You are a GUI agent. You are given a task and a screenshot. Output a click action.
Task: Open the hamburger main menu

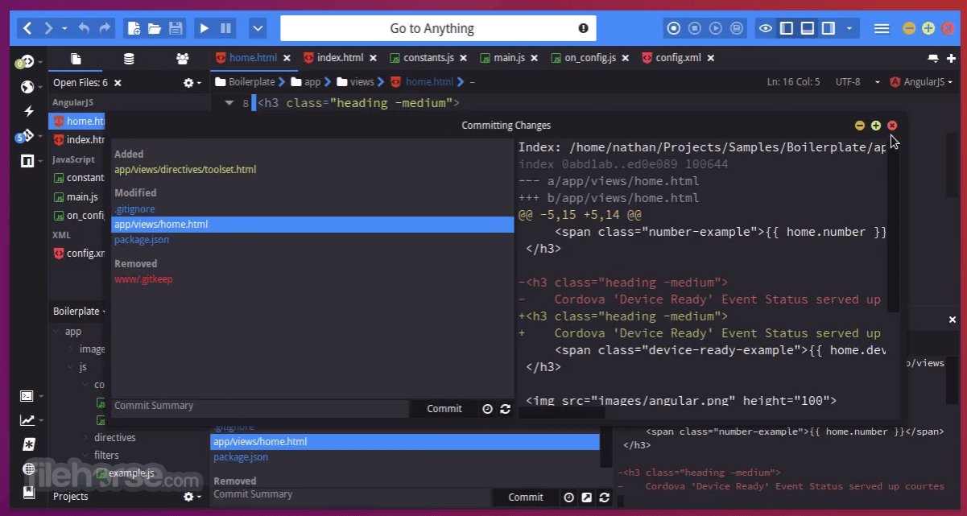coord(882,28)
